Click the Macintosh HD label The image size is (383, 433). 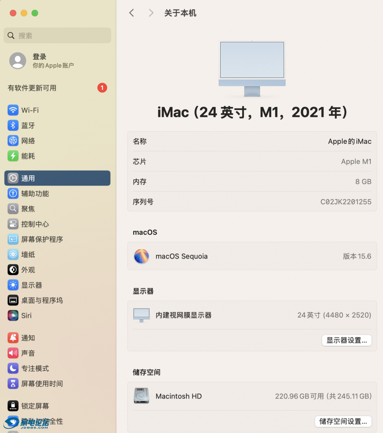(179, 396)
